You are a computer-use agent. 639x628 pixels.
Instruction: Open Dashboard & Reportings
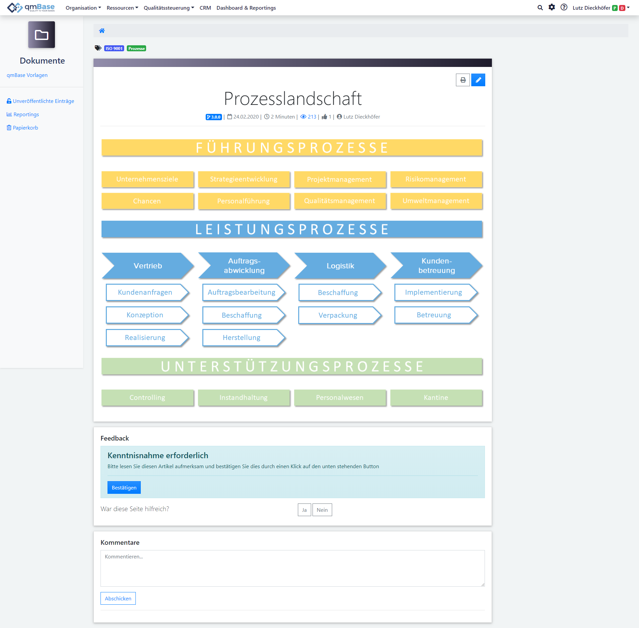[x=246, y=8]
